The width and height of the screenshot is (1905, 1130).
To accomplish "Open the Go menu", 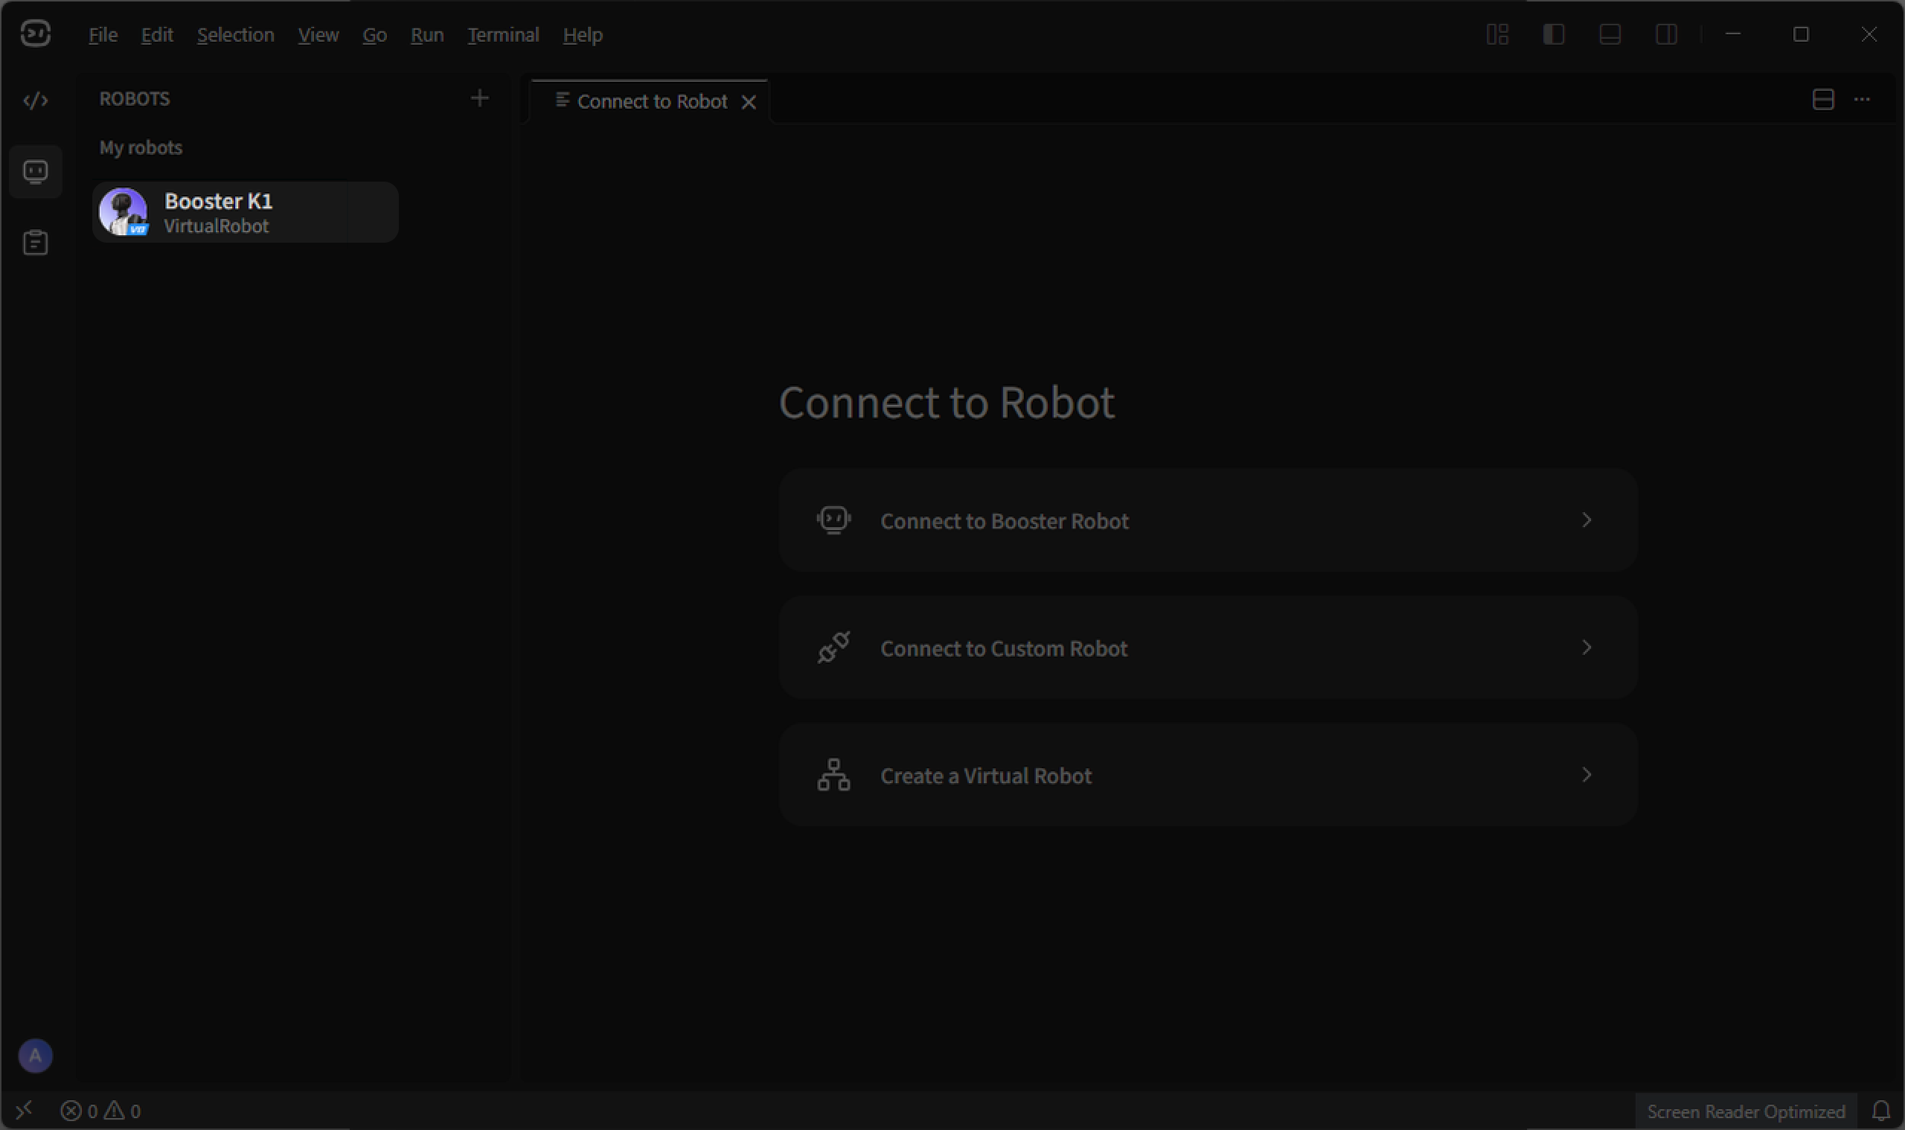I will 374,35.
